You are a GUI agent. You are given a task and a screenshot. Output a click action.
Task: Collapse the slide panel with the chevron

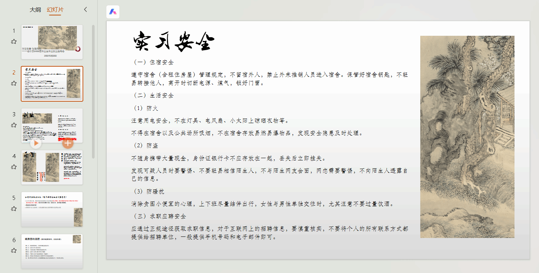point(86,9)
